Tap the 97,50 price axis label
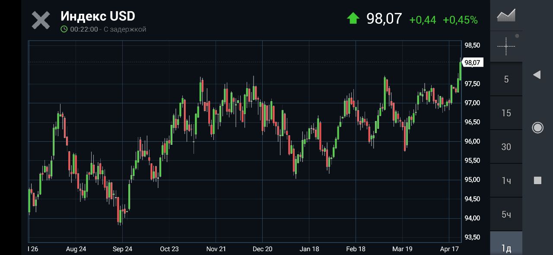 click(472, 83)
